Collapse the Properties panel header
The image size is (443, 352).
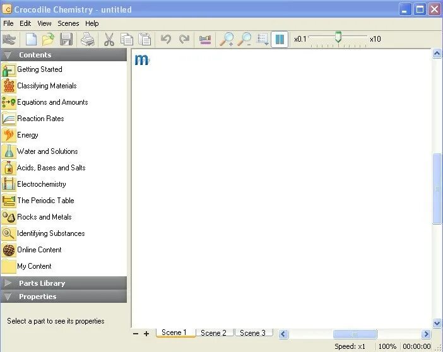[64, 296]
